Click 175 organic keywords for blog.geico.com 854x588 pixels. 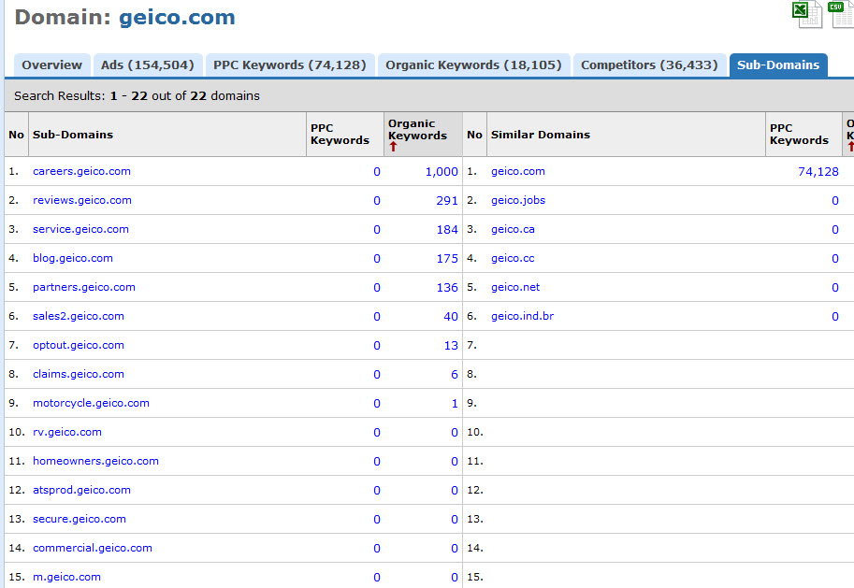coord(447,259)
